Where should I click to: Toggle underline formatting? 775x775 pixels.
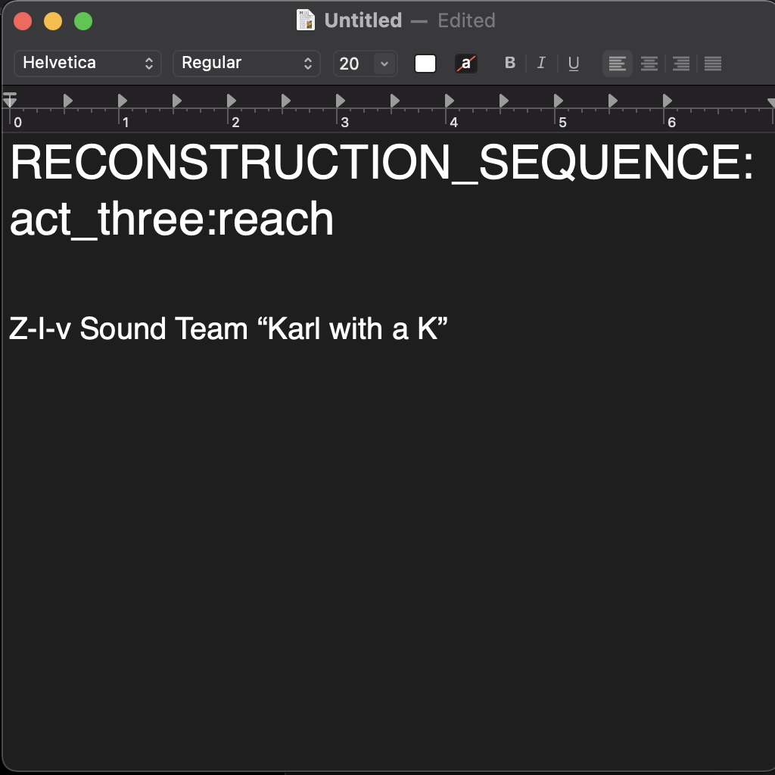tap(574, 63)
